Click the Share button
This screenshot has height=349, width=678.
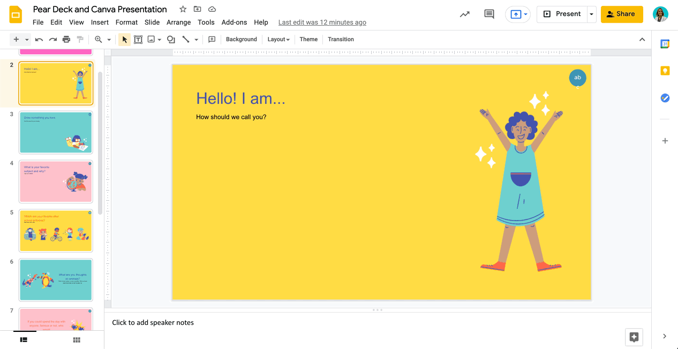coord(621,14)
